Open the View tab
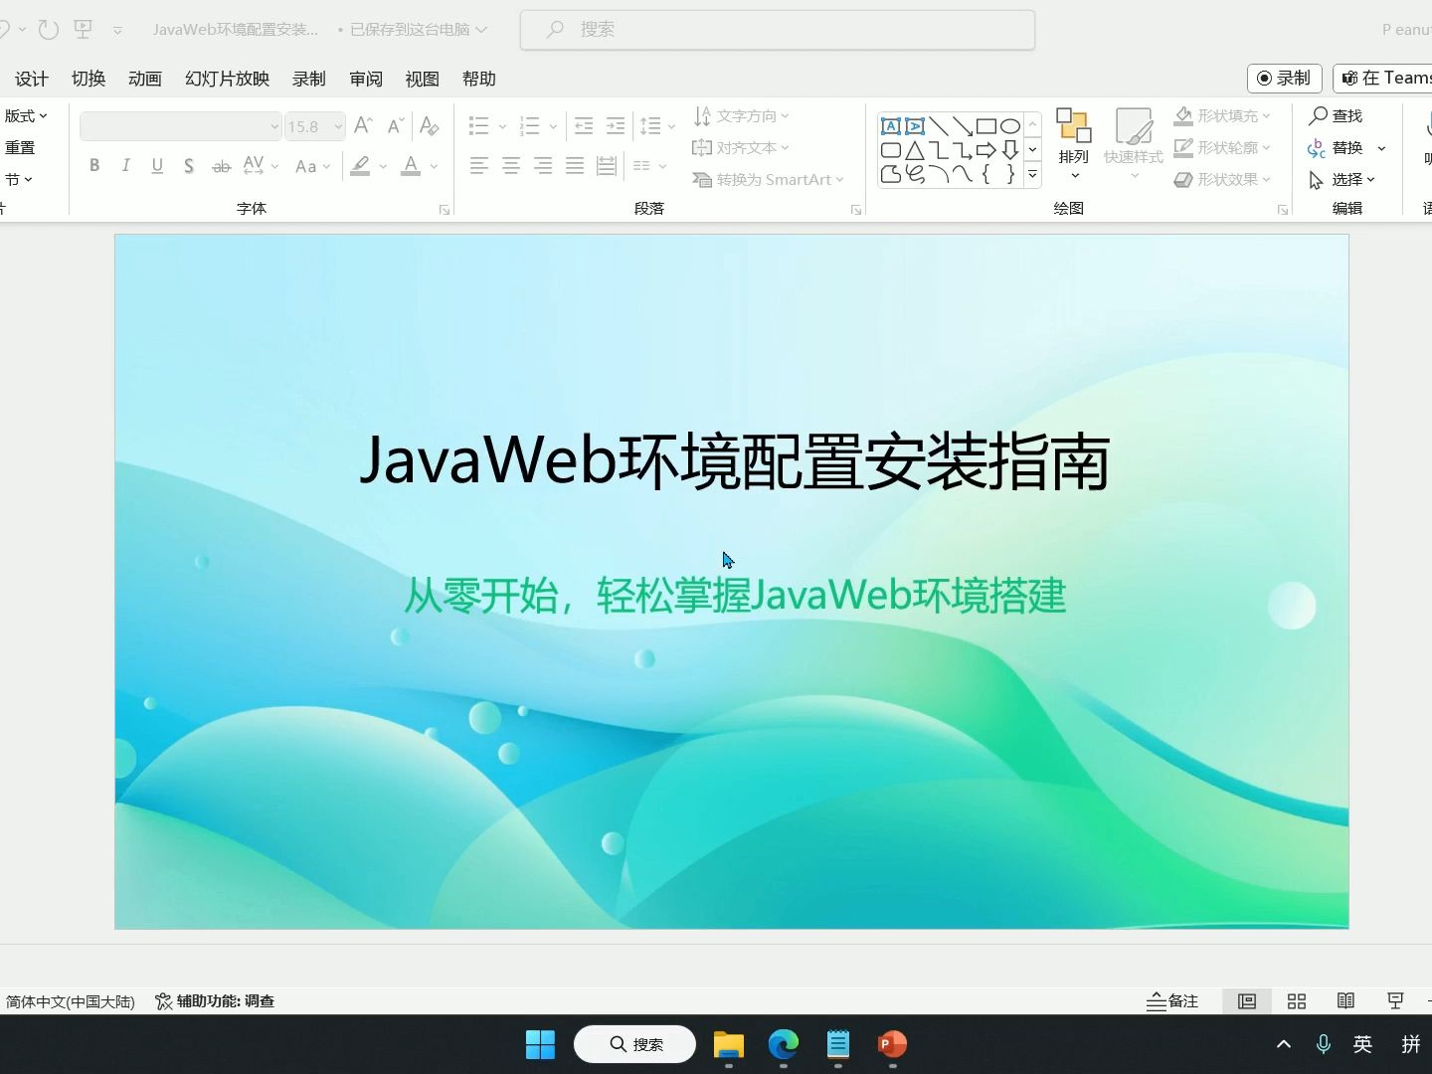 pos(422,79)
